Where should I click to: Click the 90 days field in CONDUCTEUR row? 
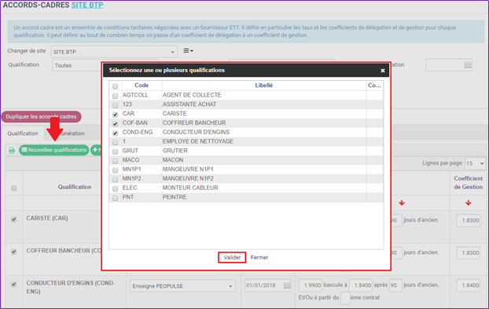tap(395, 285)
